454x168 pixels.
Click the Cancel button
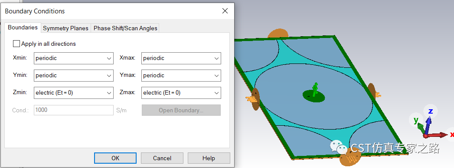[162, 158]
